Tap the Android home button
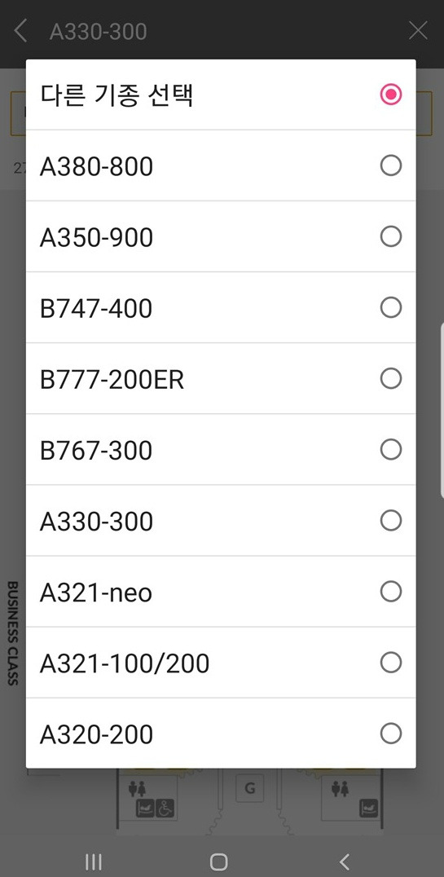This screenshot has height=877, width=444. tap(218, 862)
